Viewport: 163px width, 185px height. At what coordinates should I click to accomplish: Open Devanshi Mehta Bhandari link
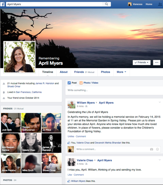point(108,143)
